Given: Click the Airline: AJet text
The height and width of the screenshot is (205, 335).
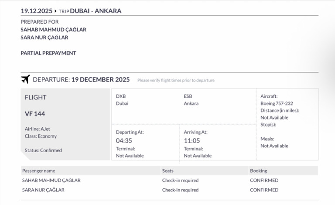Looking at the screenshot, I should pyautogui.click(x=38, y=129).
